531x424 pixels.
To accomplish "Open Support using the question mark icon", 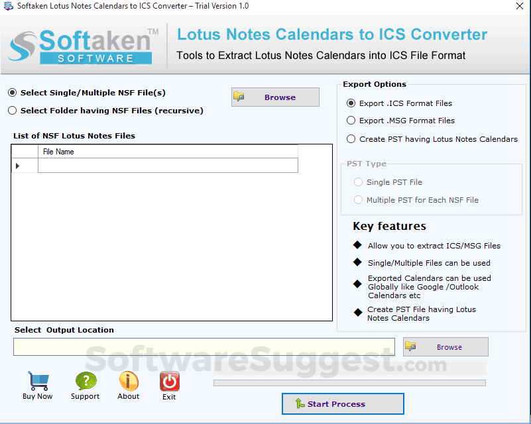I will tap(85, 380).
